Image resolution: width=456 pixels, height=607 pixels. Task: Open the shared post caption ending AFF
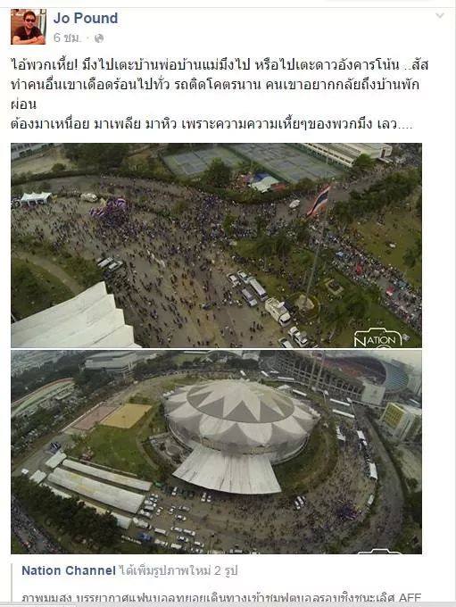pyautogui.click(x=221, y=598)
